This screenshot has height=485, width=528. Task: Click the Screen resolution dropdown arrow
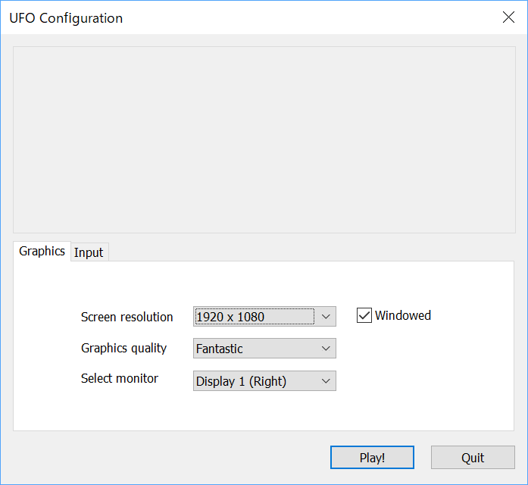click(326, 316)
